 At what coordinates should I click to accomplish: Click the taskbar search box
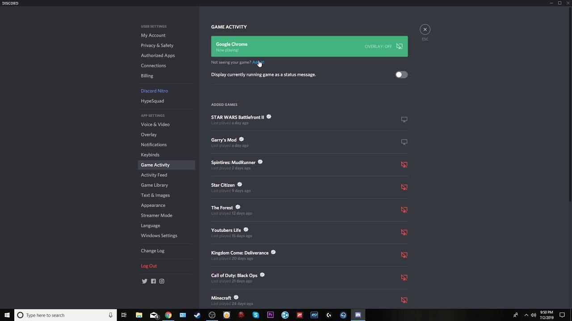point(66,315)
